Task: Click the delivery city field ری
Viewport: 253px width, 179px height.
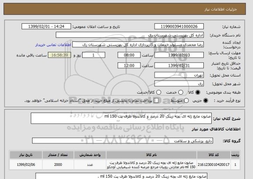Action: click(179, 84)
